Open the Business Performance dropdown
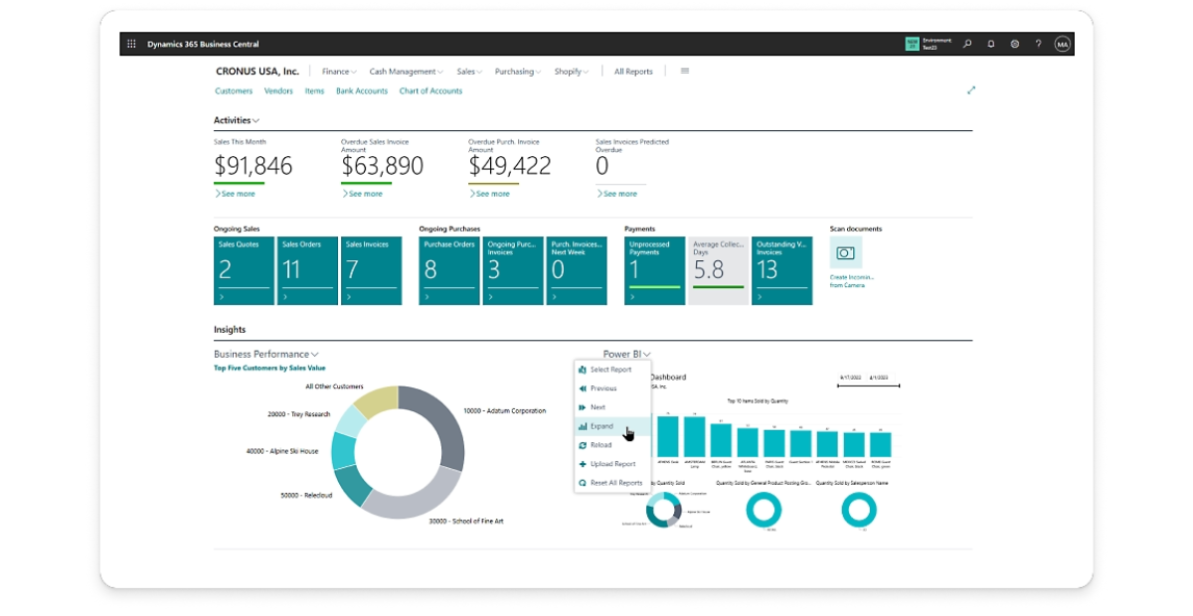Viewport: 1193px width, 616px height. point(266,354)
